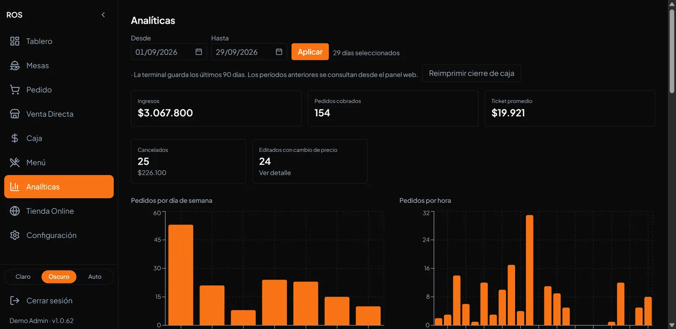The image size is (676, 329).
Task: Click the Desde date field 01/09/2026
Action: (x=169, y=52)
